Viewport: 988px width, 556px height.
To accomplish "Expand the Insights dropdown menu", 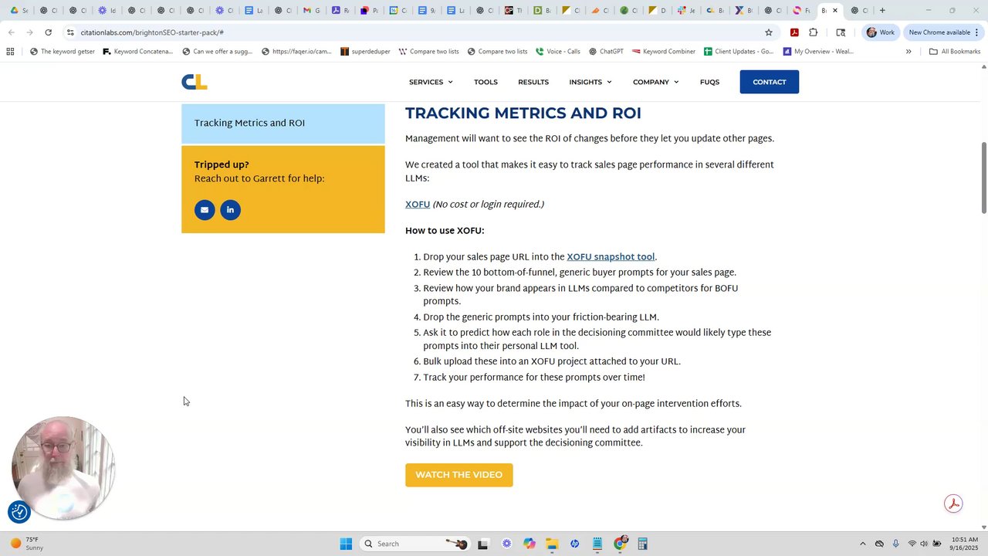I will pos(590,82).
